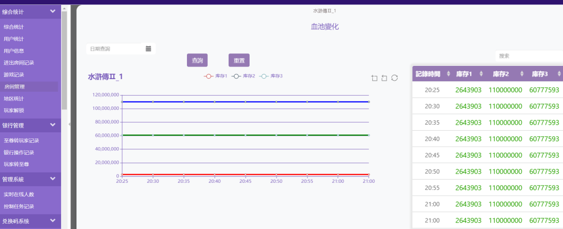Open 游戏记录 in the sidebar
This screenshot has height=229, width=563.
pyautogui.click(x=14, y=75)
